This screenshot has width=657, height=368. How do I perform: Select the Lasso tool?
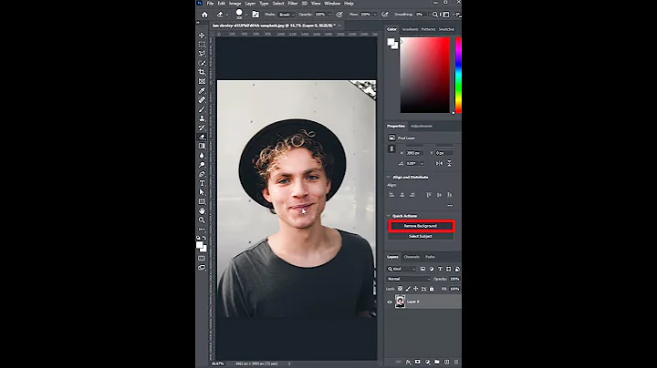(202, 54)
